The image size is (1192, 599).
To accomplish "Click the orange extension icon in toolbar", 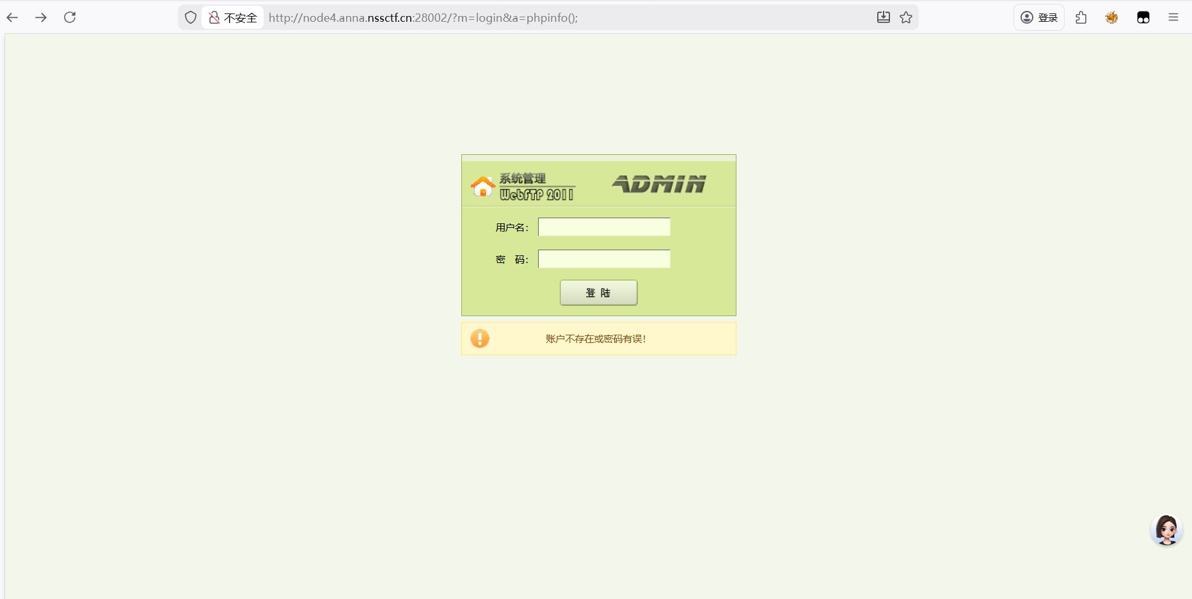I will (x=1112, y=17).
